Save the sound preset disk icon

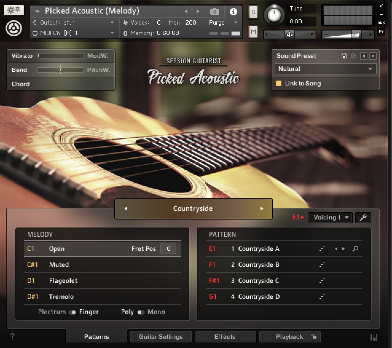[344, 56]
